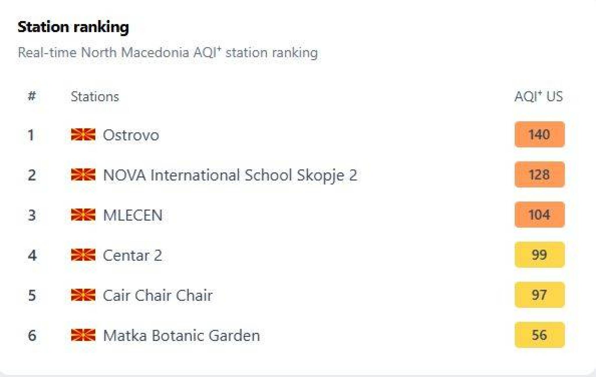Click the orange 104 AQI badge
The width and height of the screenshot is (596, 377).
(x=539, y=215)
